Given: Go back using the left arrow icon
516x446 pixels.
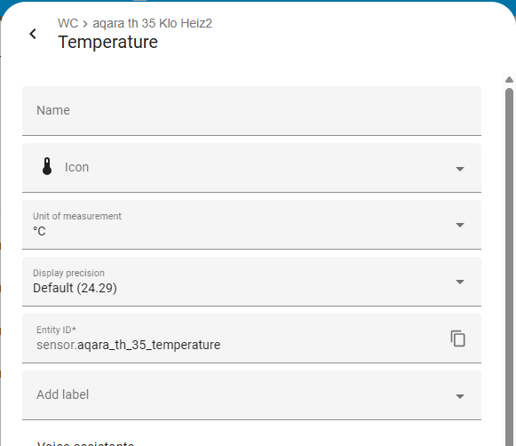Looking at the screenshot, I should [33, 34].
